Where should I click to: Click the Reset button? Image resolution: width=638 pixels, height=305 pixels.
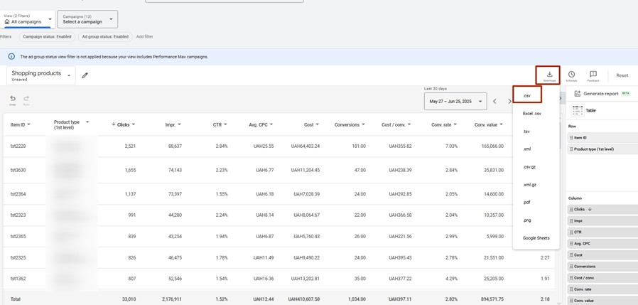(x=622, y=75)
